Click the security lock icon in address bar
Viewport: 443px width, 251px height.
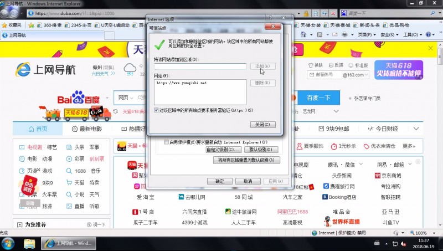pos(306,13)
